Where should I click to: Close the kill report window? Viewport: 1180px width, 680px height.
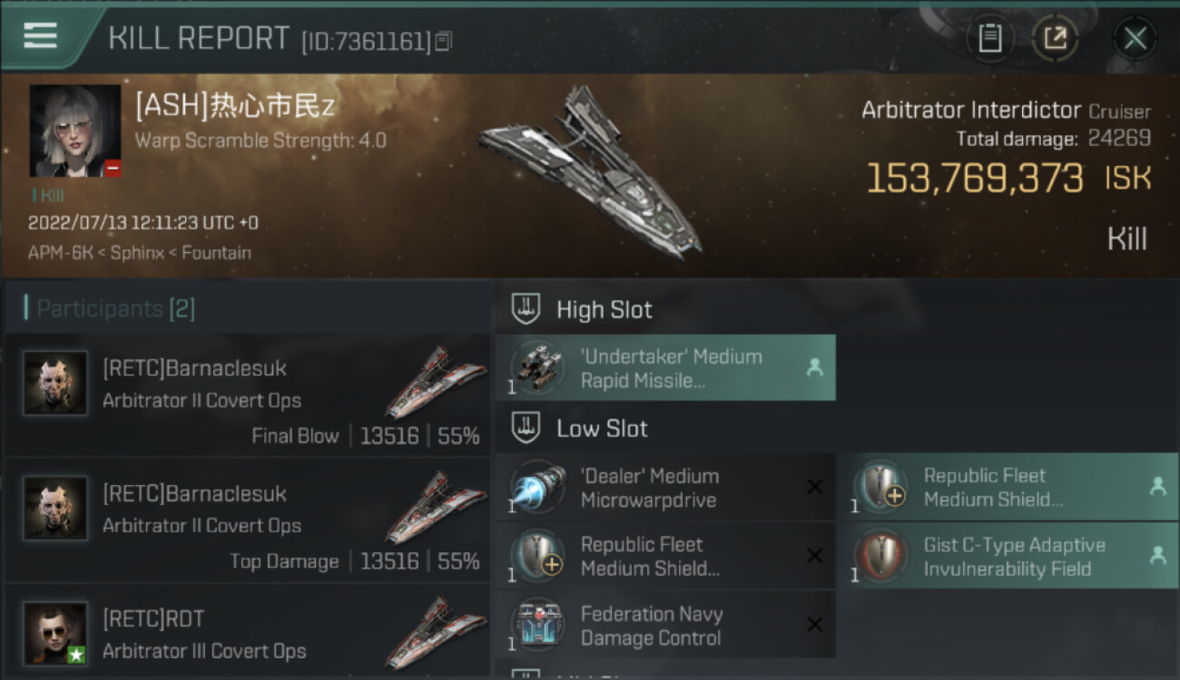(x=1135, y=38)
